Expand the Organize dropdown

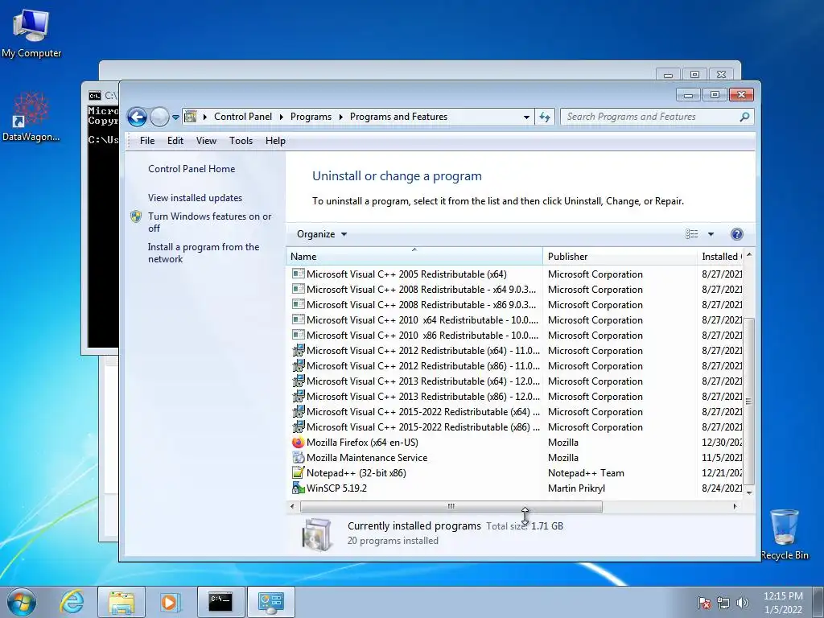tap(322, 234)
